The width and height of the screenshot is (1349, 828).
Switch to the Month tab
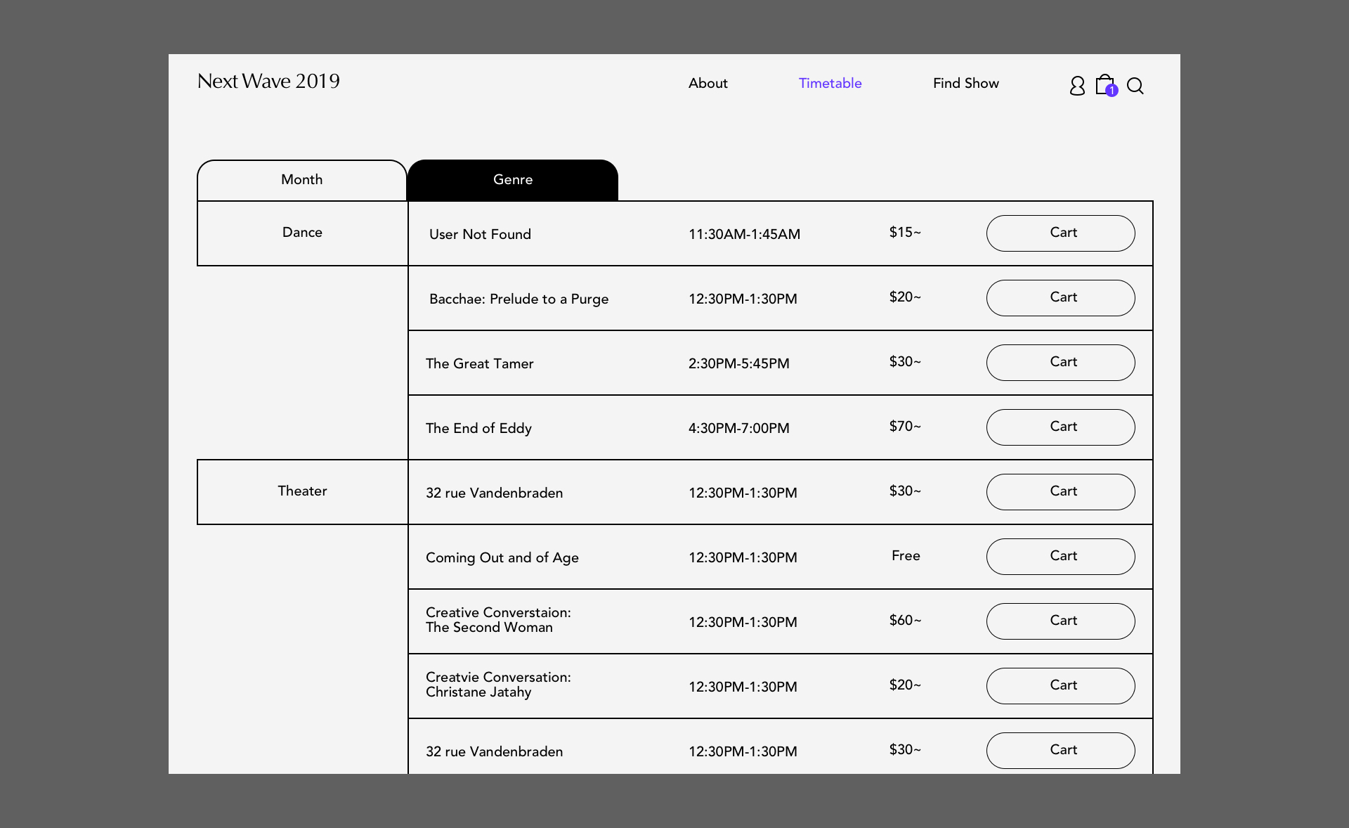(x=302, y=180)
